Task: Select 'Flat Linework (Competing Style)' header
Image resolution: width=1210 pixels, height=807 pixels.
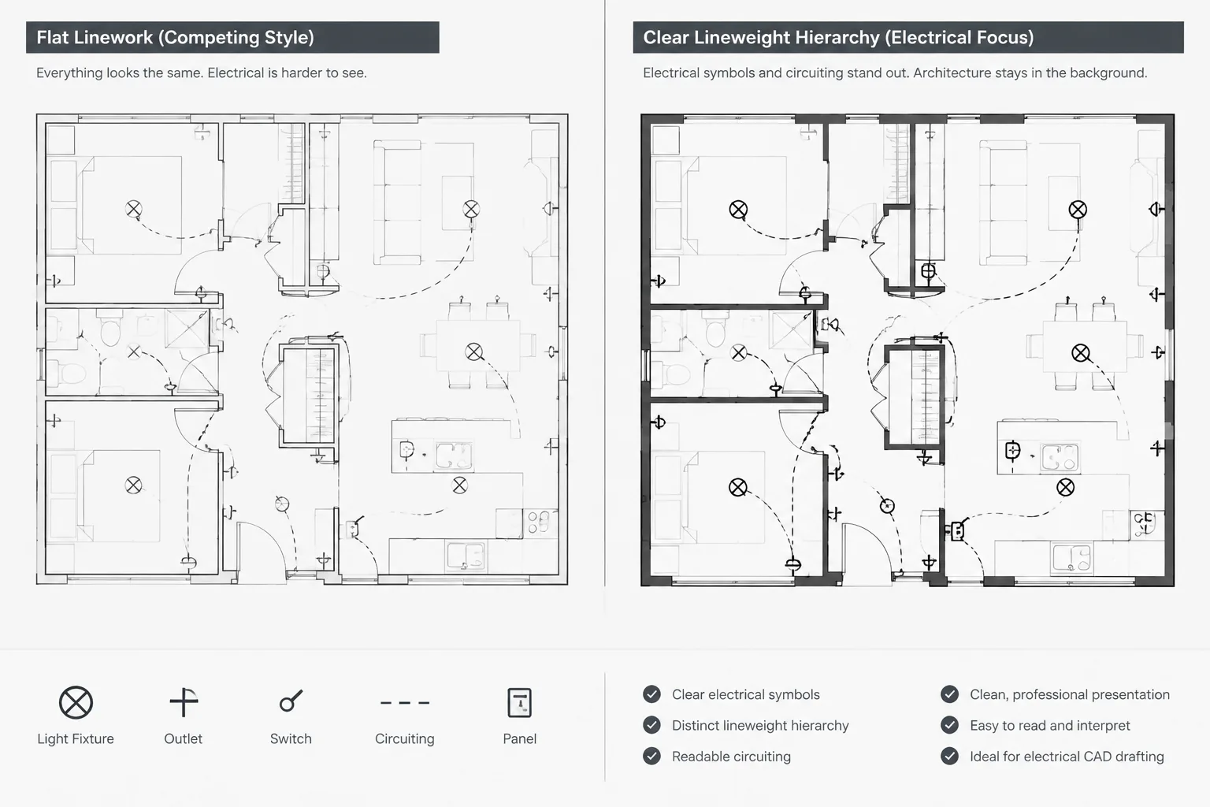Action: tap(232, 37)
